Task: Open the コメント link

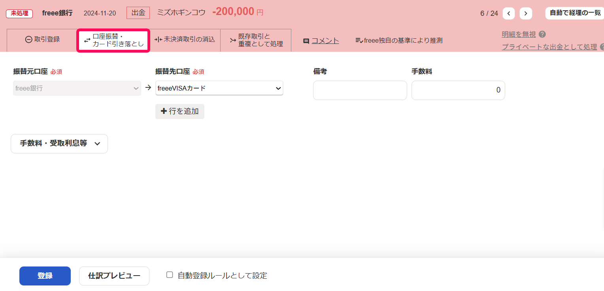Action: [325, 41]
